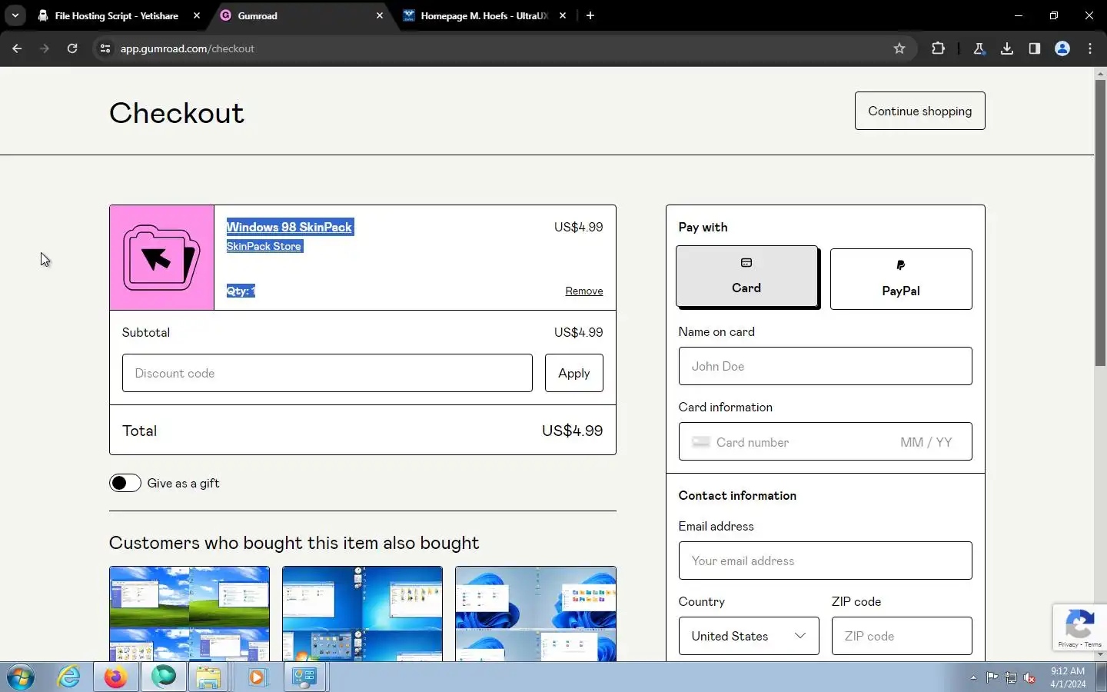The height and width of the screenshot is (692, 1107).
Task: Open third recommended Windows 11-style product thumbnail
Action: [x=536, y=614]
